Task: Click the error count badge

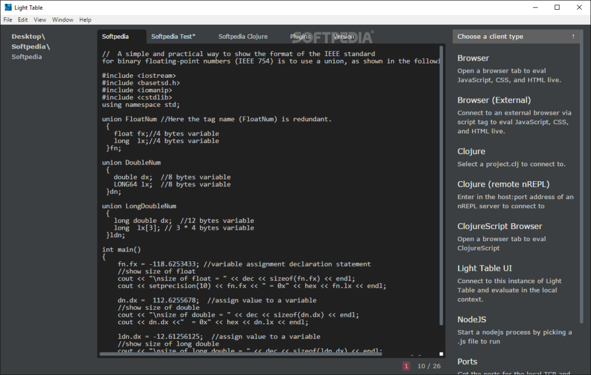Action: 406,366
